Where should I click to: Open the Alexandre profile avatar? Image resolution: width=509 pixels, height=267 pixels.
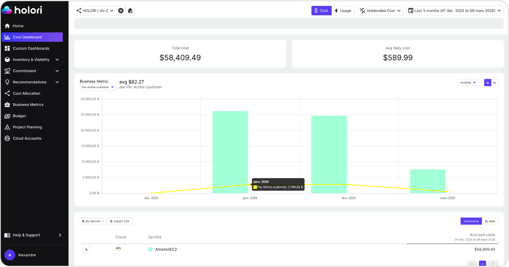10,255
